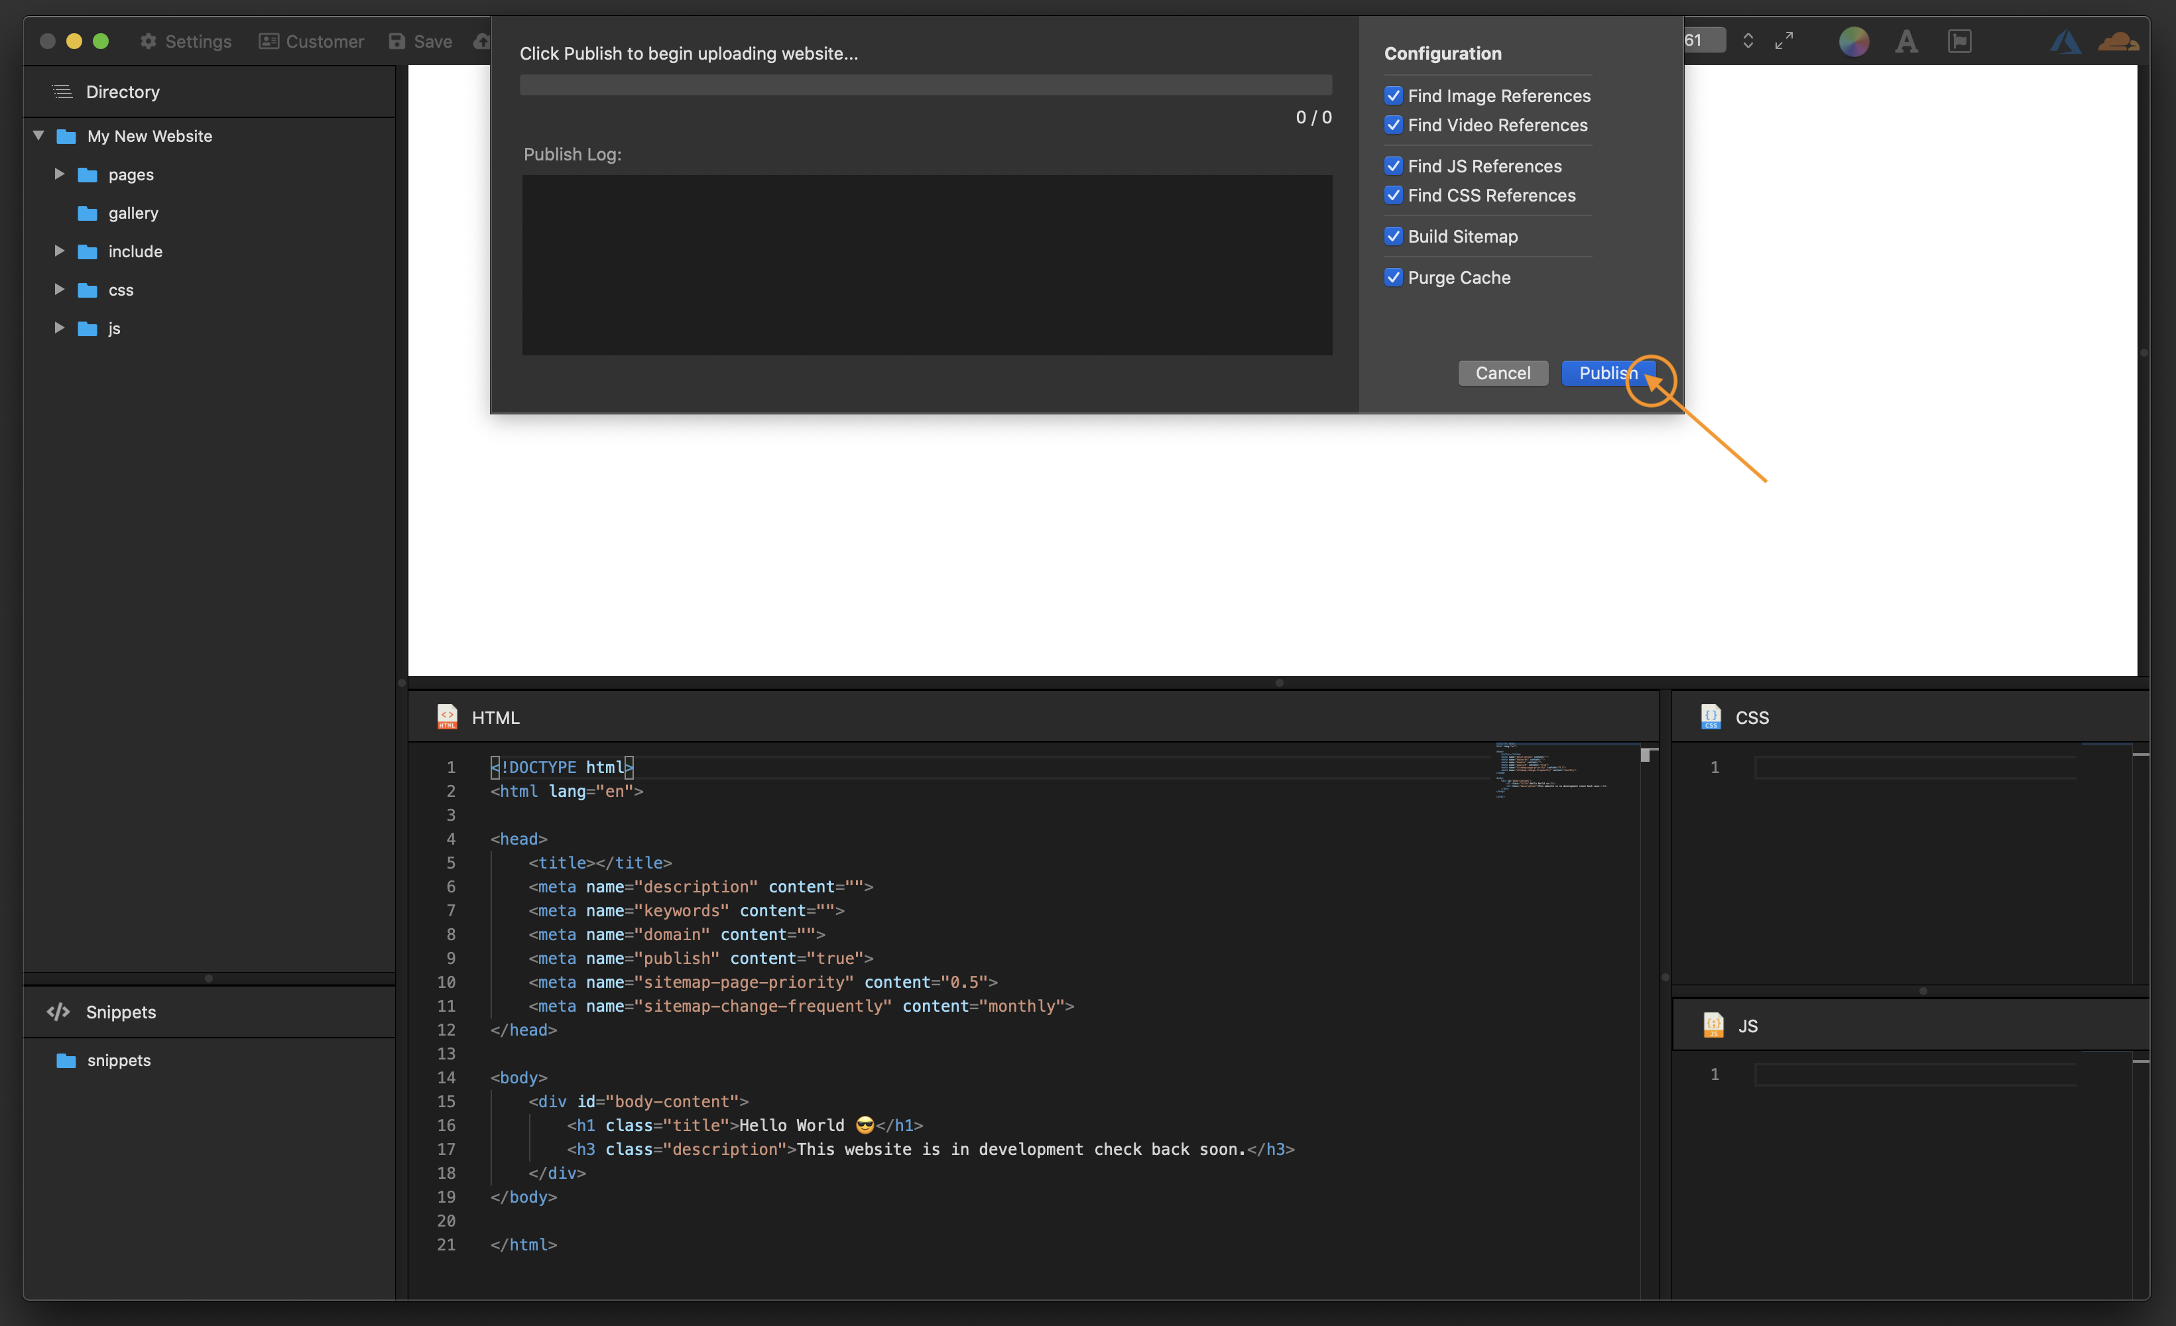This screenshot has width=2176, height=1326.
Task: Click the Settings toolbar label
Action: tap(199, 42)
